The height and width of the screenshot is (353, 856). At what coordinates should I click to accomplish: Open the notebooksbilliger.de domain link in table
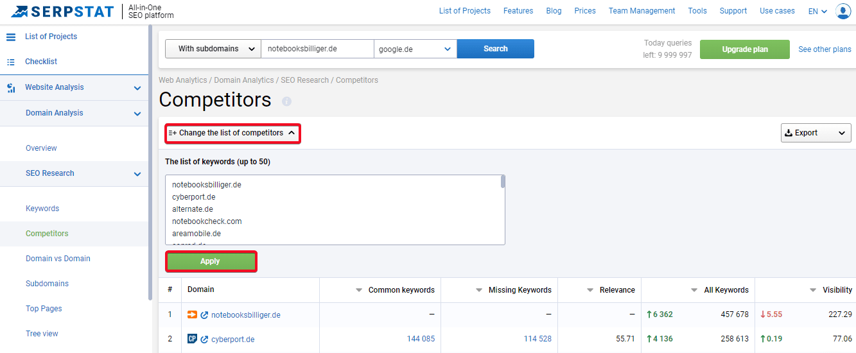[246, 315]
